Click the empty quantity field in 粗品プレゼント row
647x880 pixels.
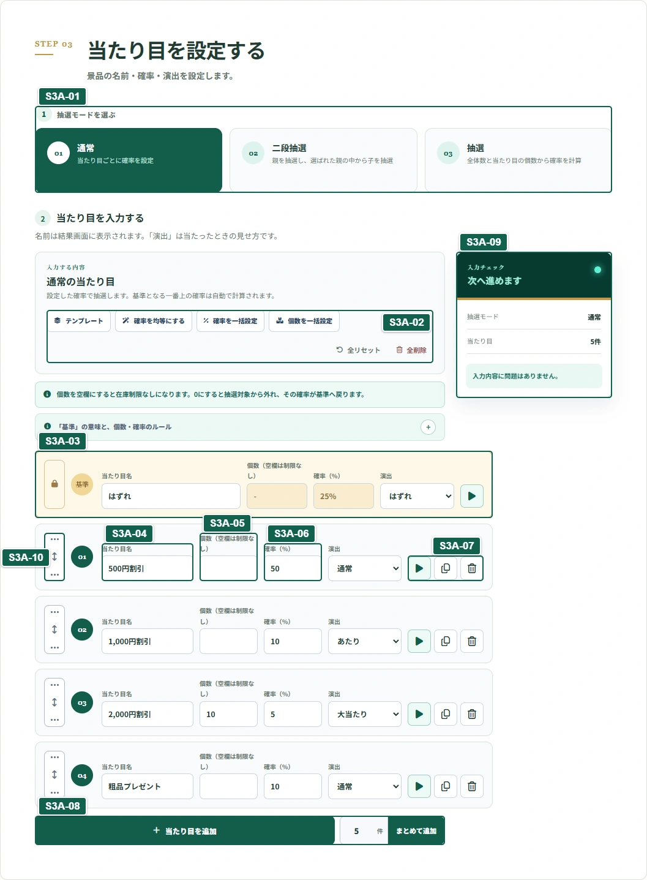(x=228, y=786)
